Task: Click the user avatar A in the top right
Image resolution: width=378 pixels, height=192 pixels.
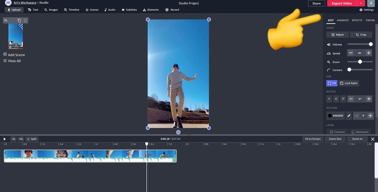Action: (x=371, y=3)
